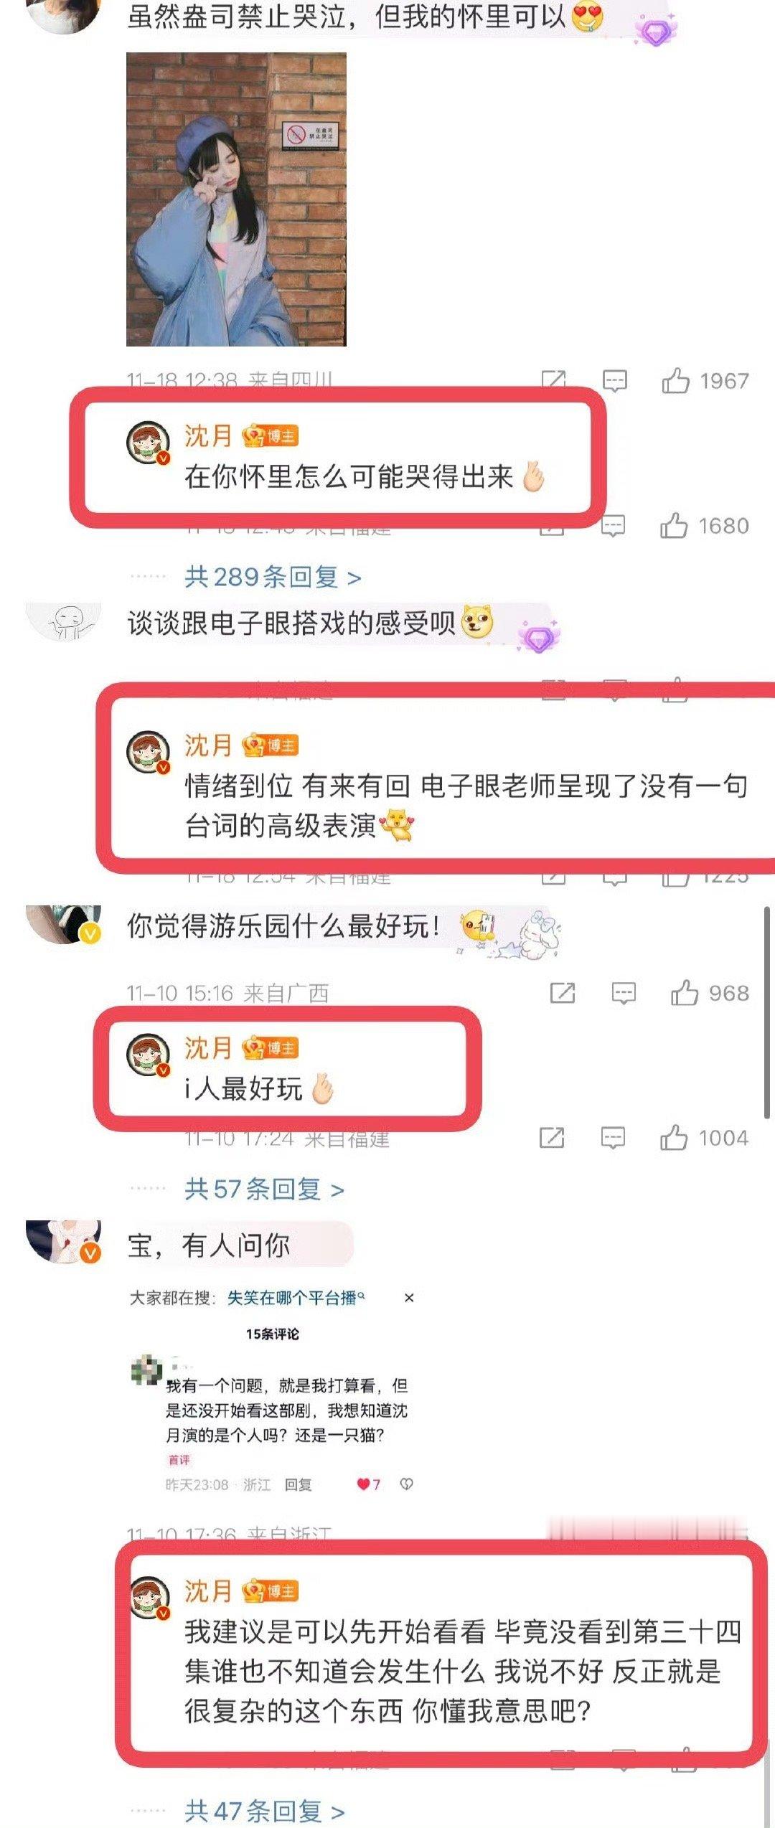This screenshot has height=1828, width=775.
Task: Like 沈月's reply showing 1004 likes
Action: click(x=674, y=1138)
